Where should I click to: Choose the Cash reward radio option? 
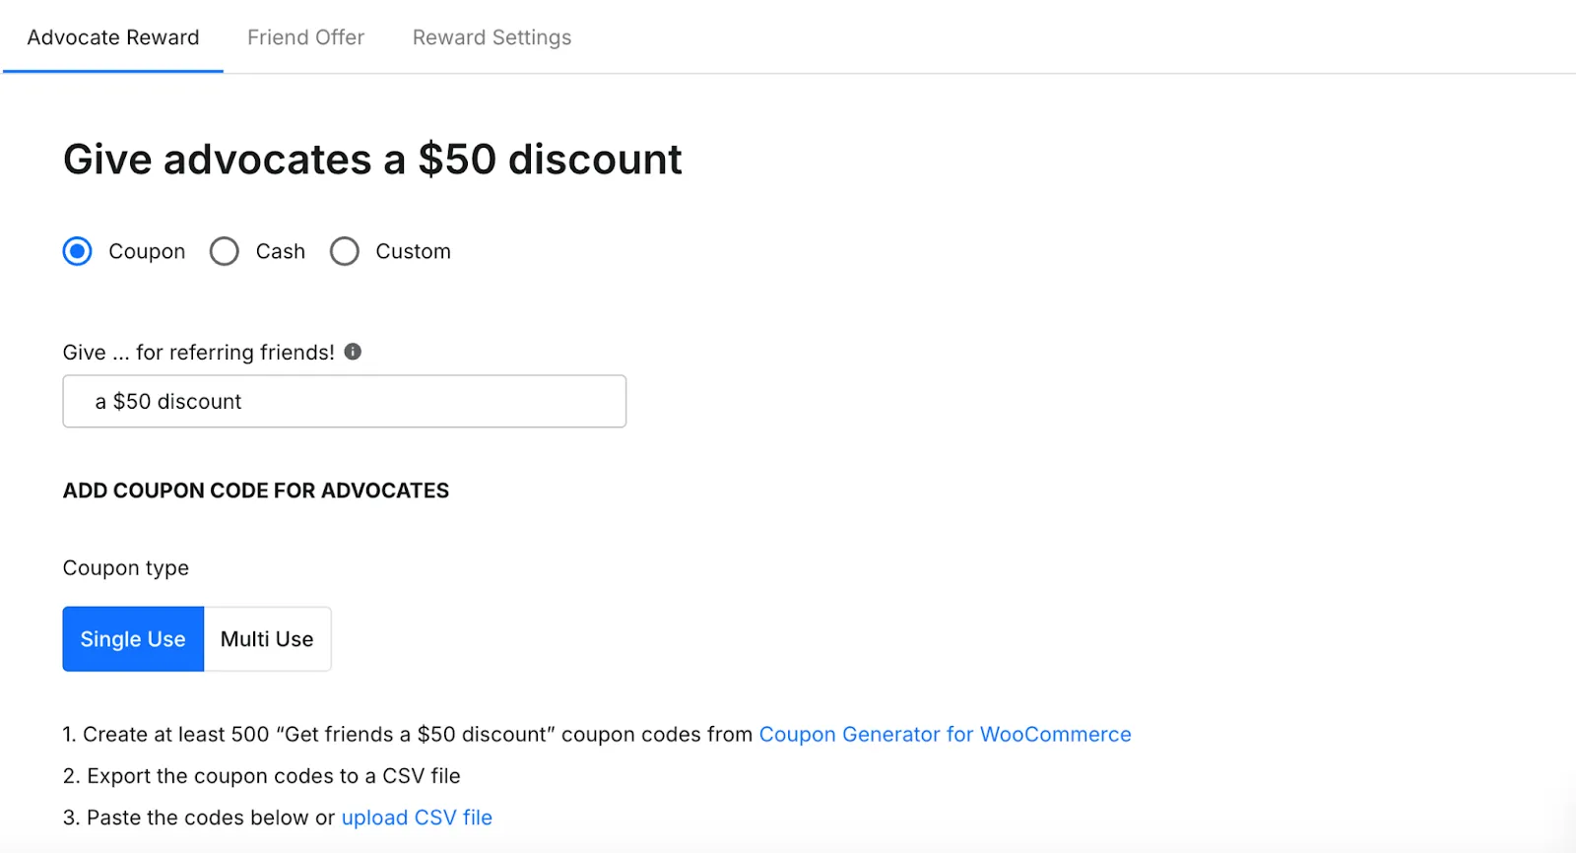pos(225,251)
